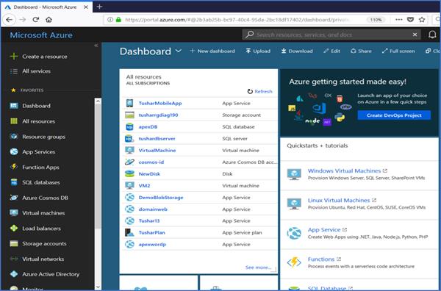Image resolution: width=441 pixels, height=291 pixels.
Task: Click the site security padlock icon
Action: pyautogui.click(x=118, y=20)
